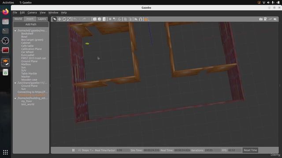Click the Connecting to https:// entry
This screenshot has height=158, width=282.
(32, 92)
